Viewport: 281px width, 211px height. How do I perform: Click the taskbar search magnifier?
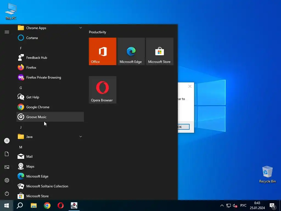[20, 206]
